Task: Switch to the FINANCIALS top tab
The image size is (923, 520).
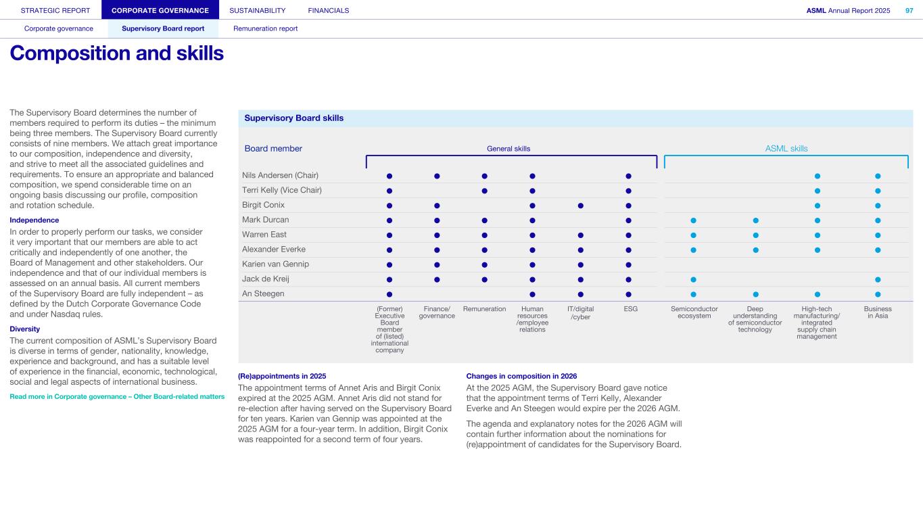Action: click(329, 10)
